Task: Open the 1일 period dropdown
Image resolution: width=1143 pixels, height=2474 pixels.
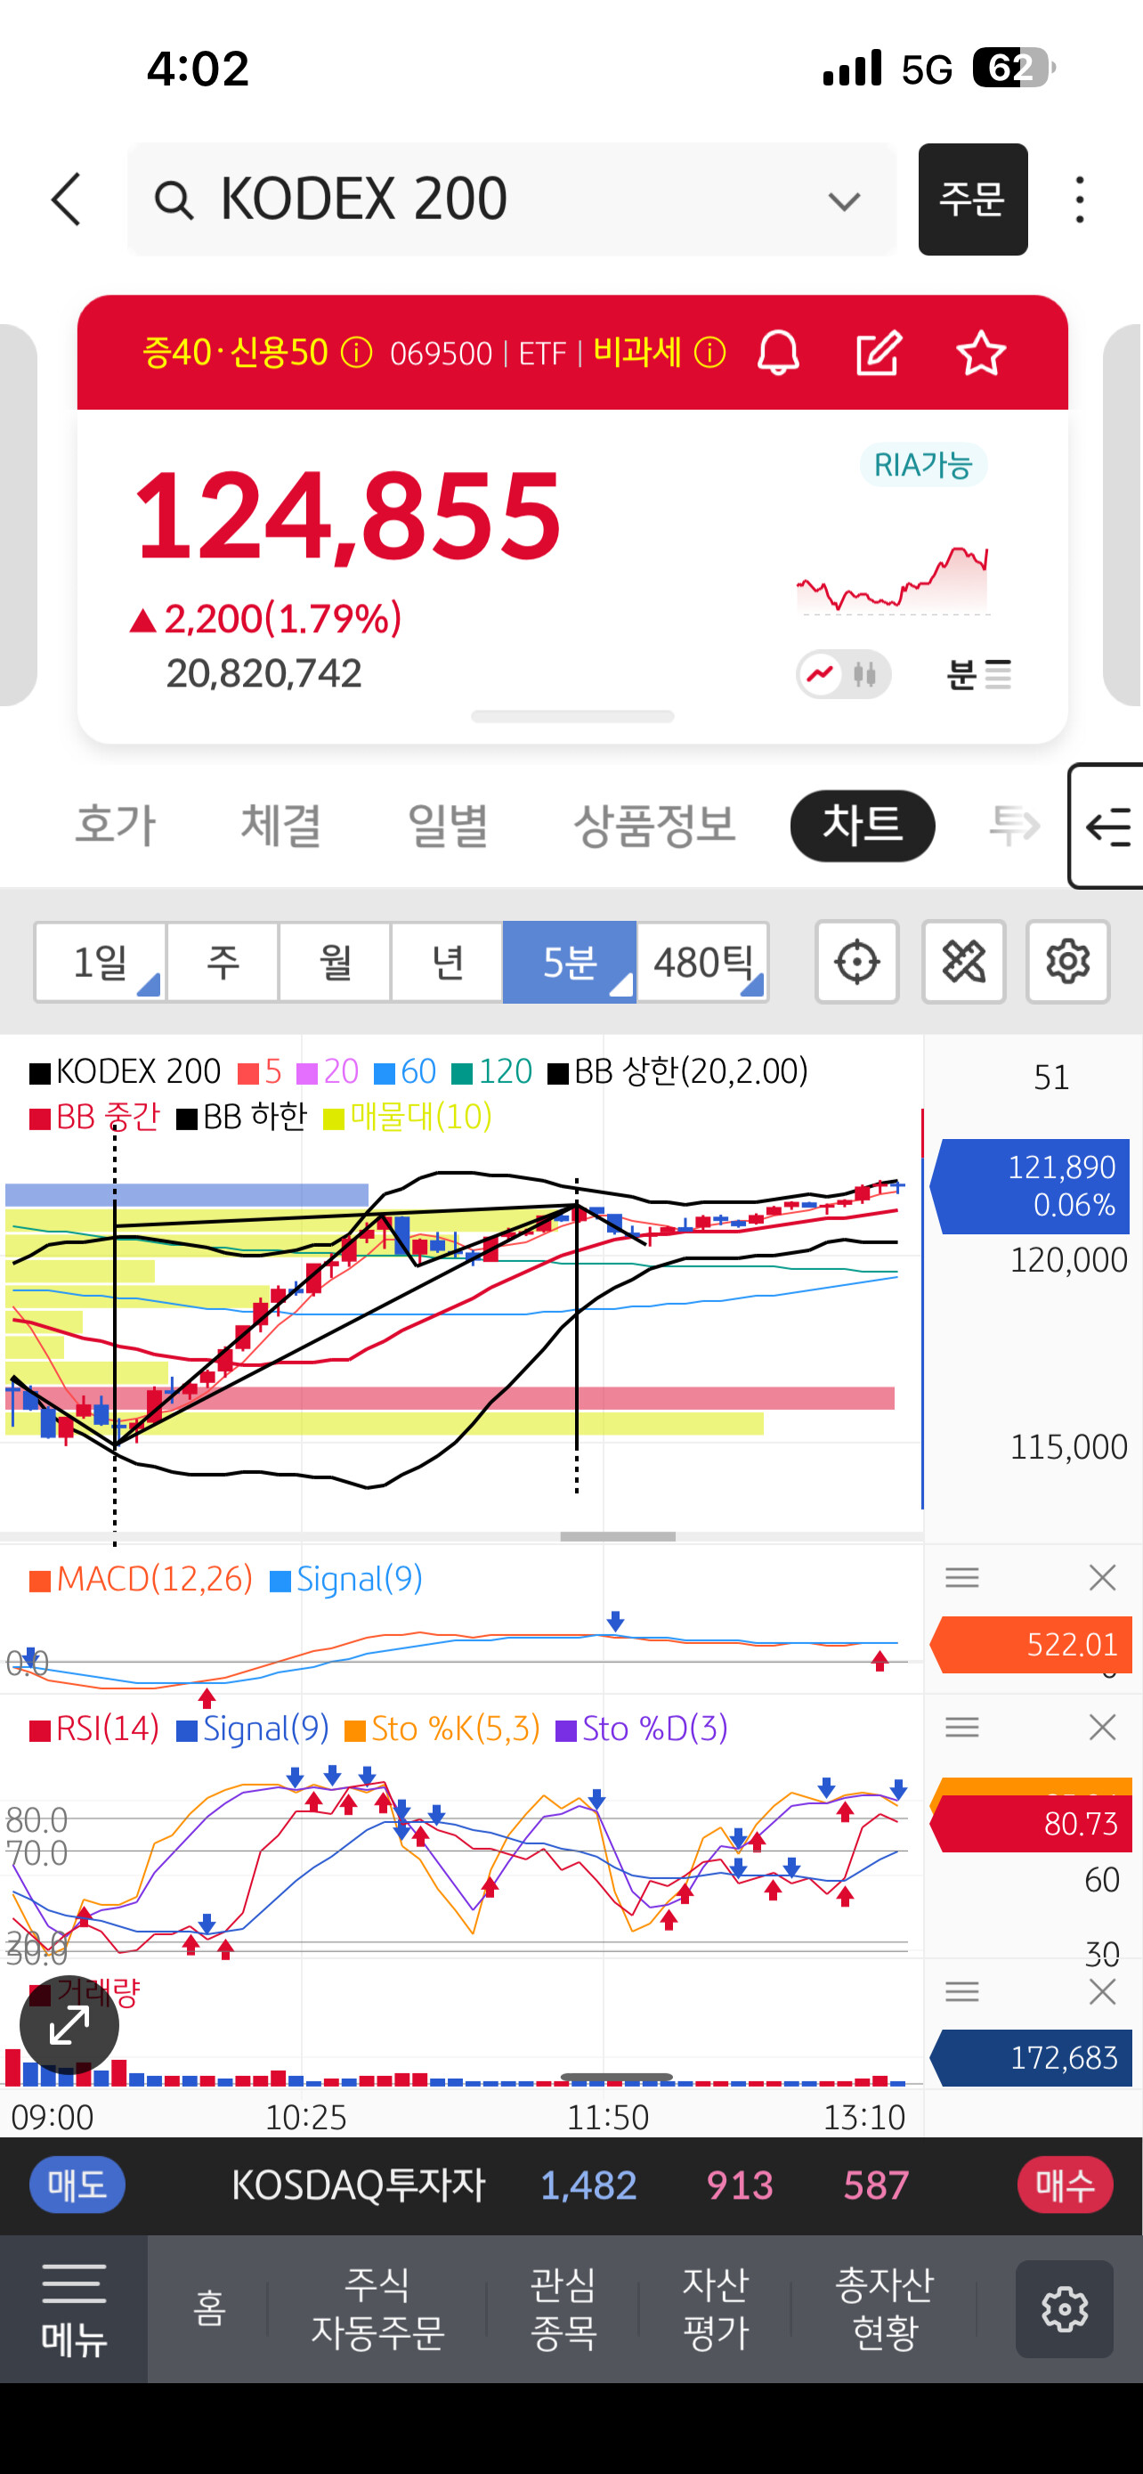Action: pos(101,961)
